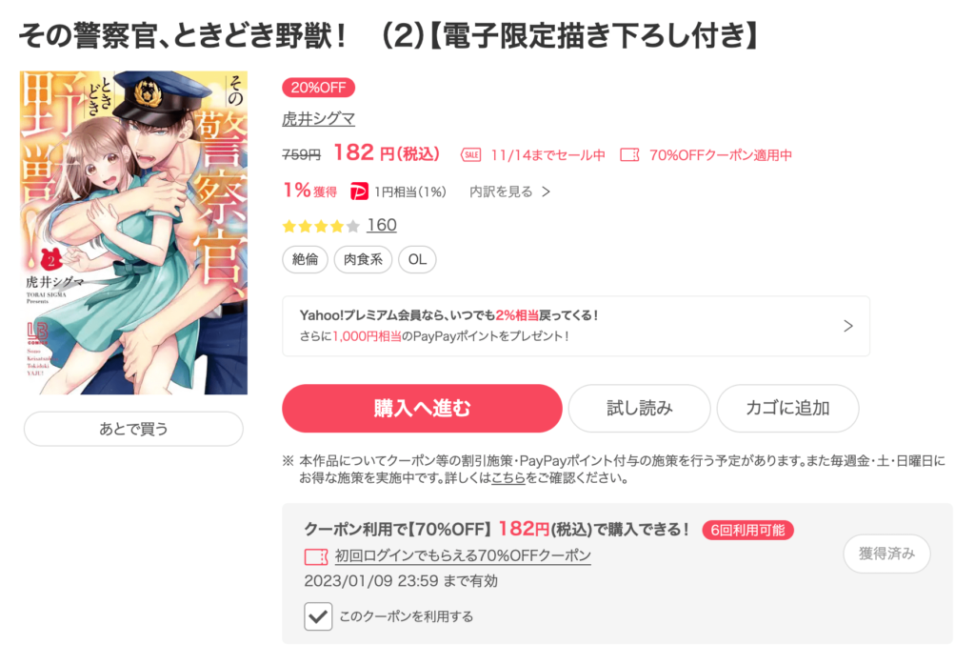The height and width of the screenshot is (665, 975).
Task: Open the 160 reviews link
Action: tap(381, 225)
